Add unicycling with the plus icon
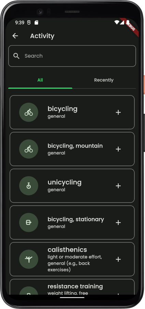Screen dimensions: 145x309 [118, 186]
